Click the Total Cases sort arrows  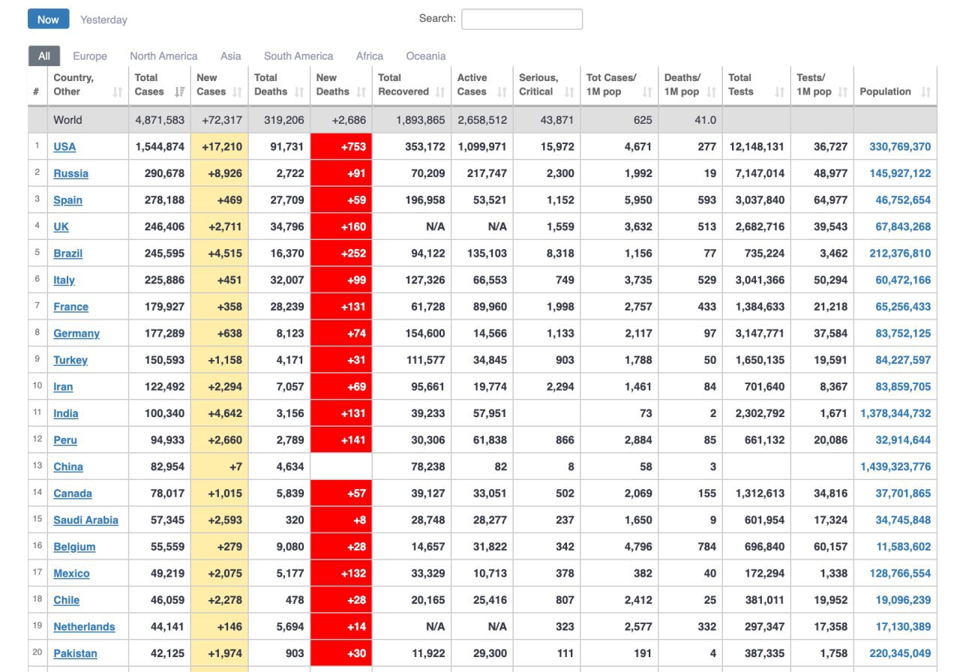pyautogui.click(x=179, y=92)
